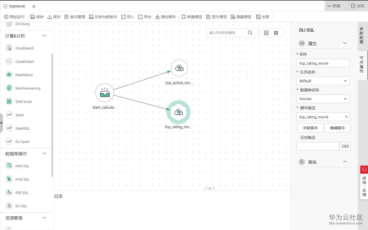This screenshot has width=368, height=230.
Task: Clear the 脚本路径 with the X
Action: tap(346, 117)
